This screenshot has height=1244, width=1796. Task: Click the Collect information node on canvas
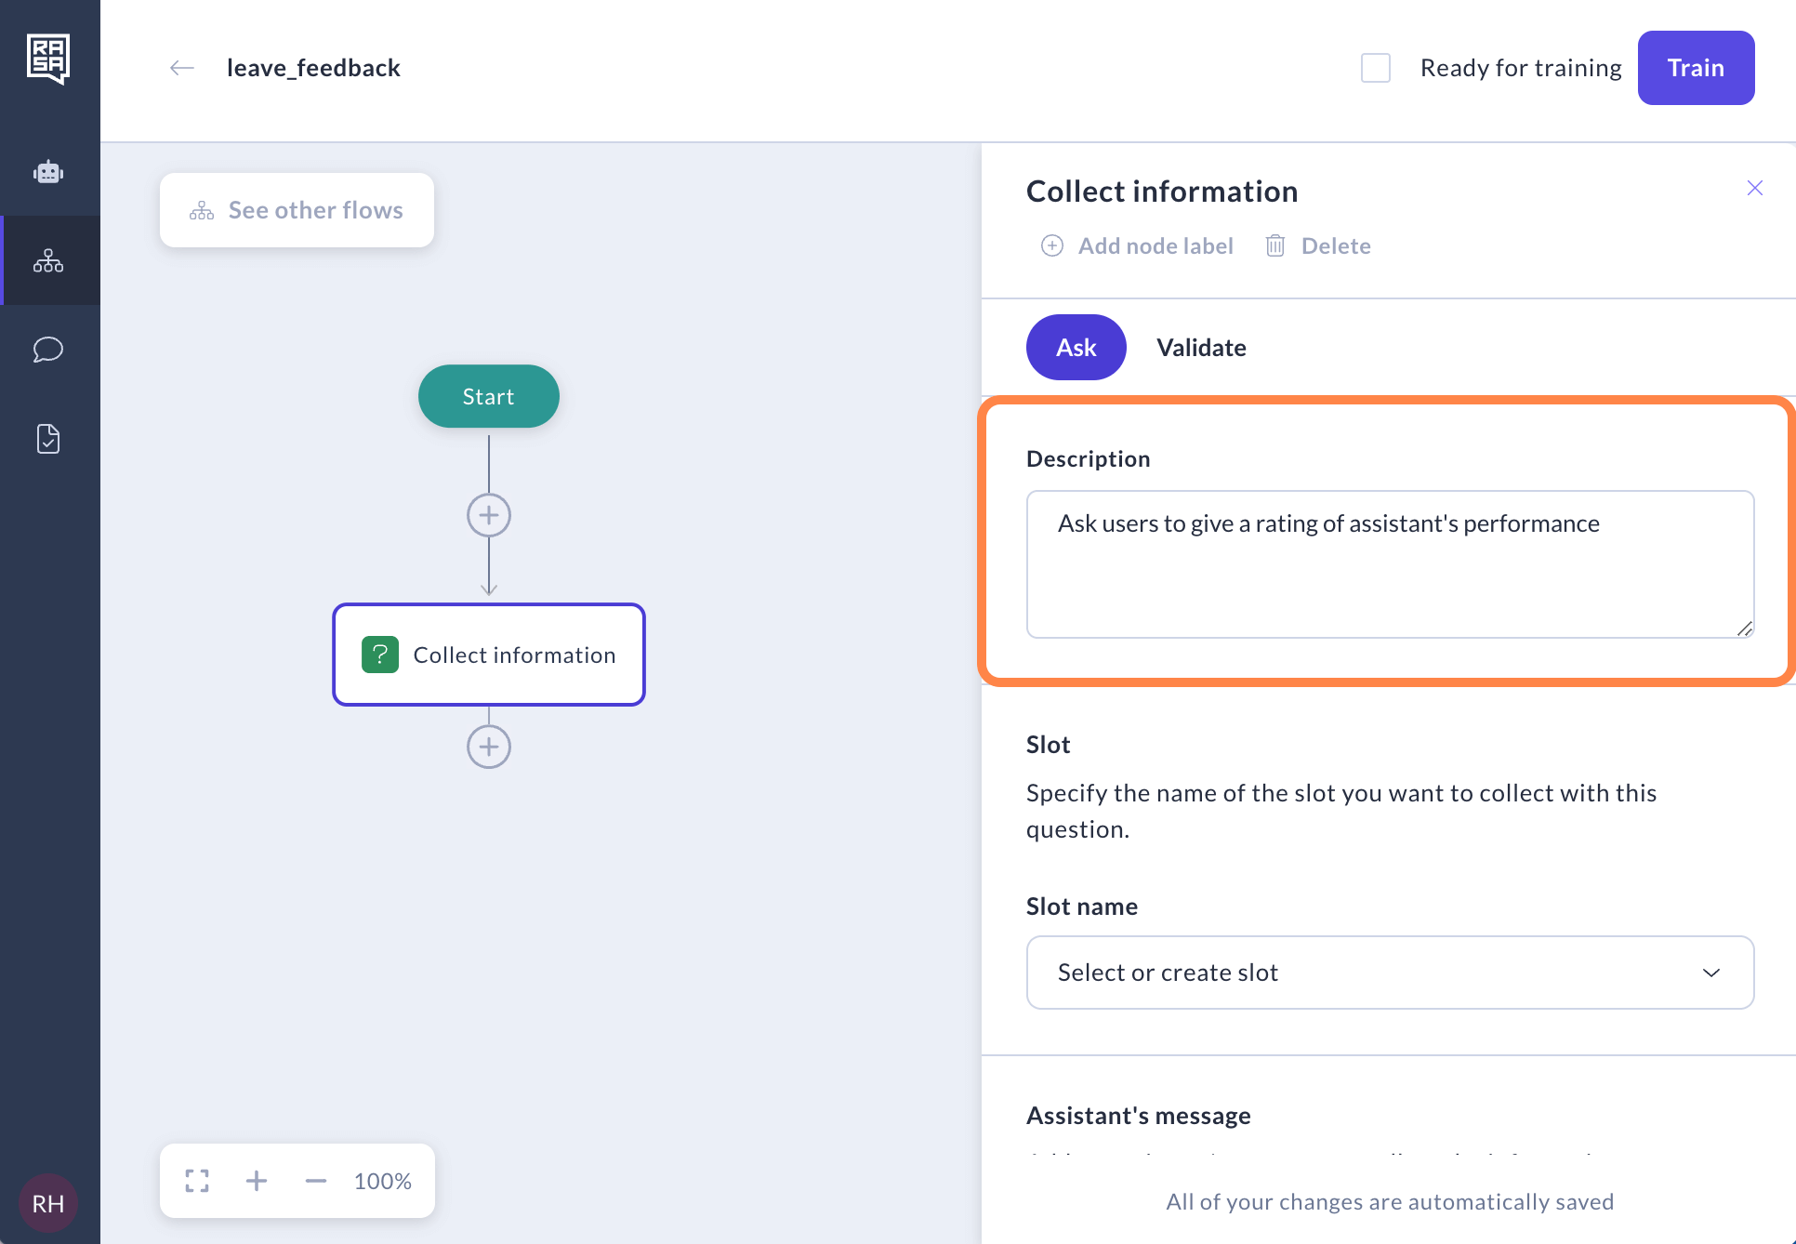[487, 655]
